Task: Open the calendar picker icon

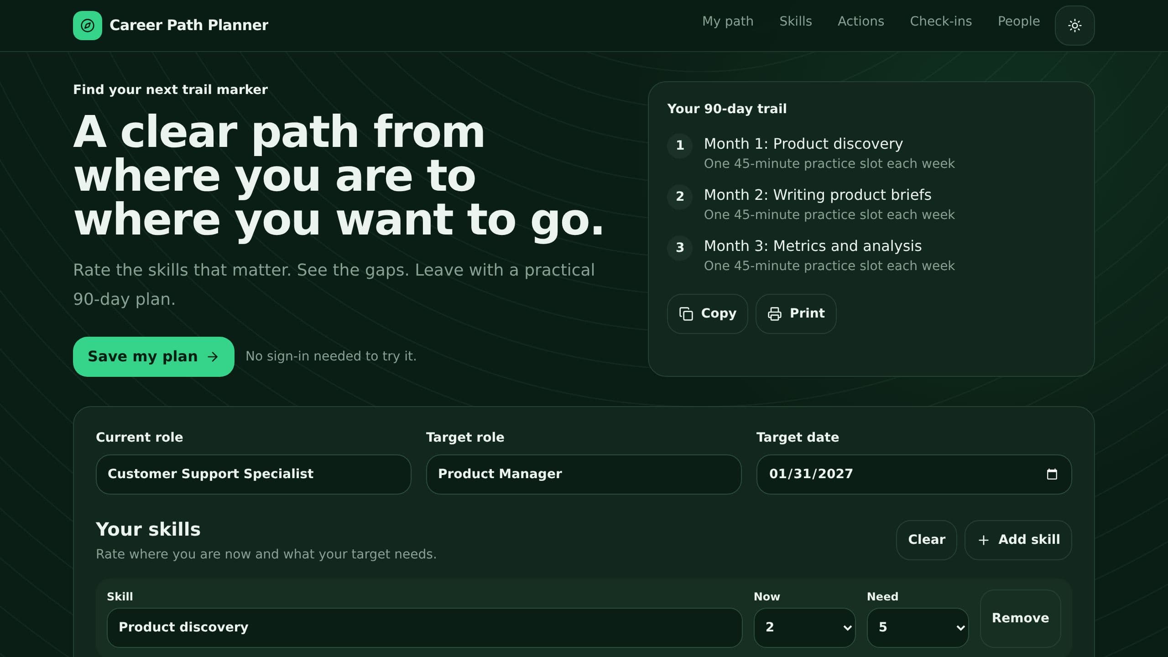Action: (1052, 474)
